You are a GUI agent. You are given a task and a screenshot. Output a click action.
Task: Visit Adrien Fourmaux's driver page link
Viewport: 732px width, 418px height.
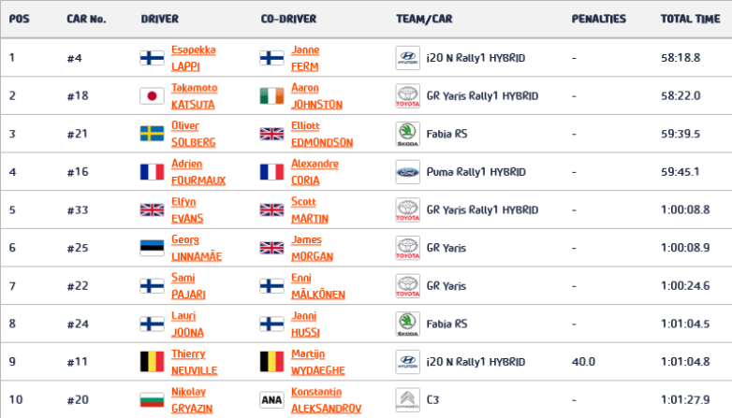198,172
